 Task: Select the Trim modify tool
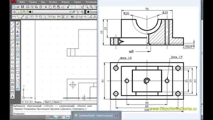pos(18,60)
